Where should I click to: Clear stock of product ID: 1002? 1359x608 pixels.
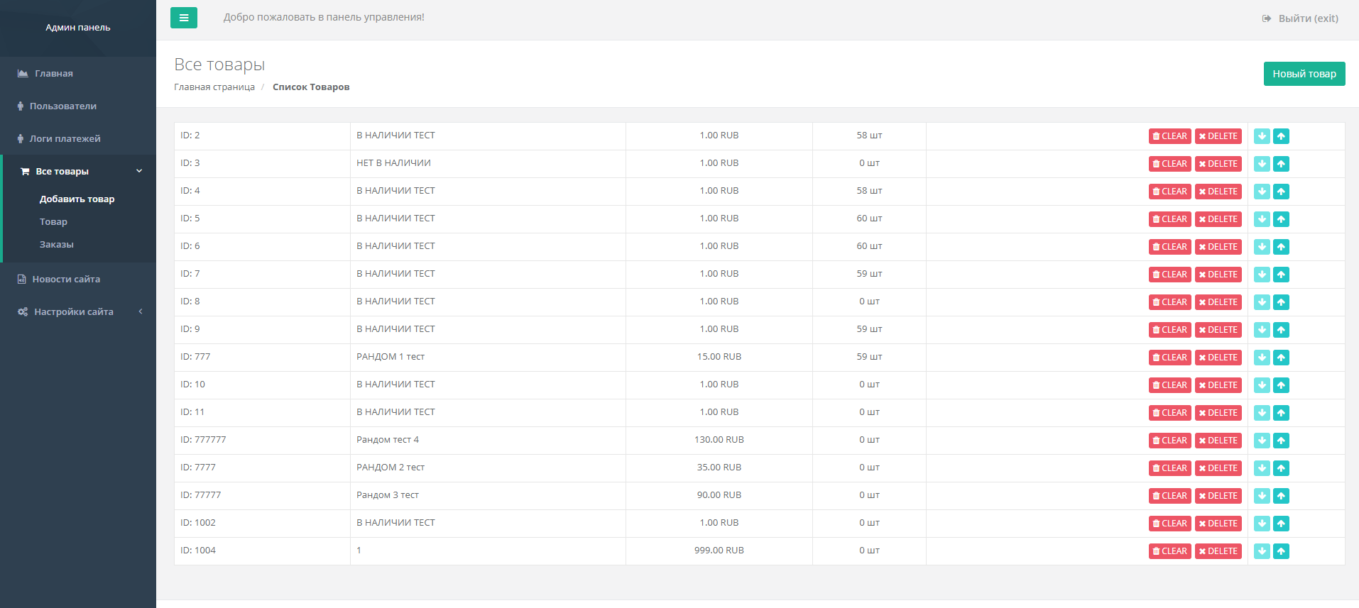[1169, 524]
